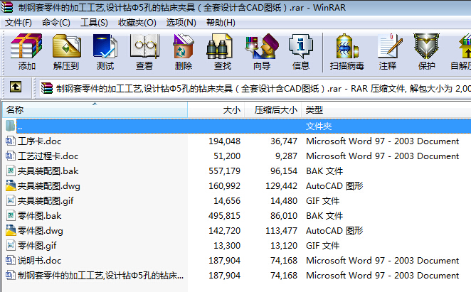The width and height of the screenshot is (471, 292).
Task: Open the 收藏夹(O) menu
Action: 137,23
